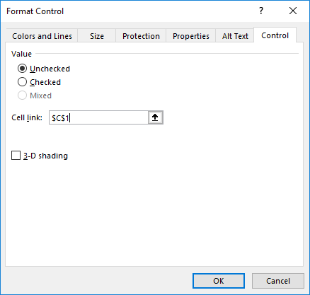Collapse dialog using Cell link range selector arrow

coord(155,117)
